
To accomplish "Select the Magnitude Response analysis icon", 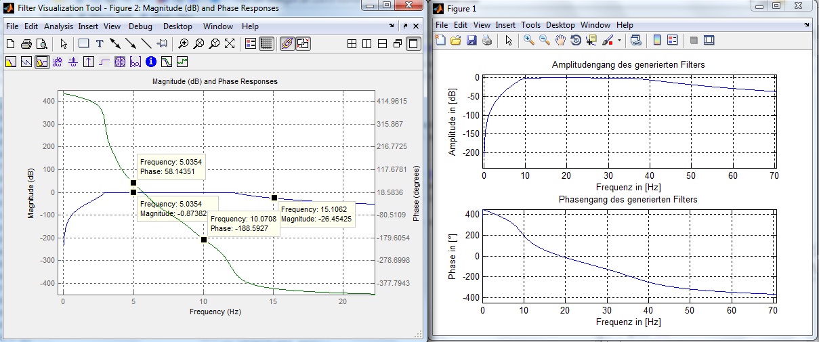I will coord(12,62).
